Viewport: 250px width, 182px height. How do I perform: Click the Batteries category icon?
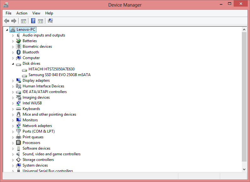click(19, 41)
